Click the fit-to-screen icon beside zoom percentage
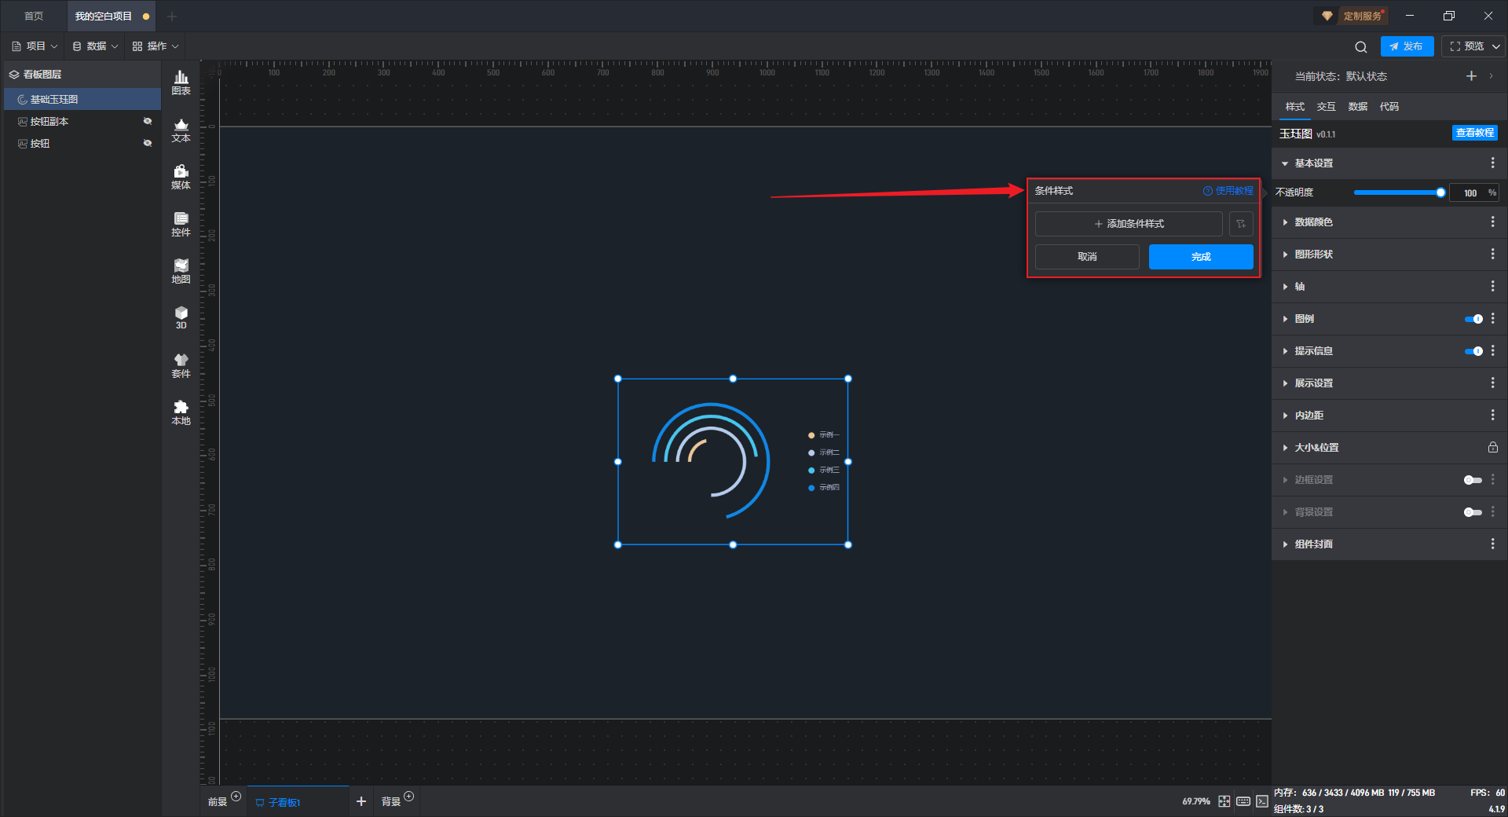 (x=1224, y=801)
